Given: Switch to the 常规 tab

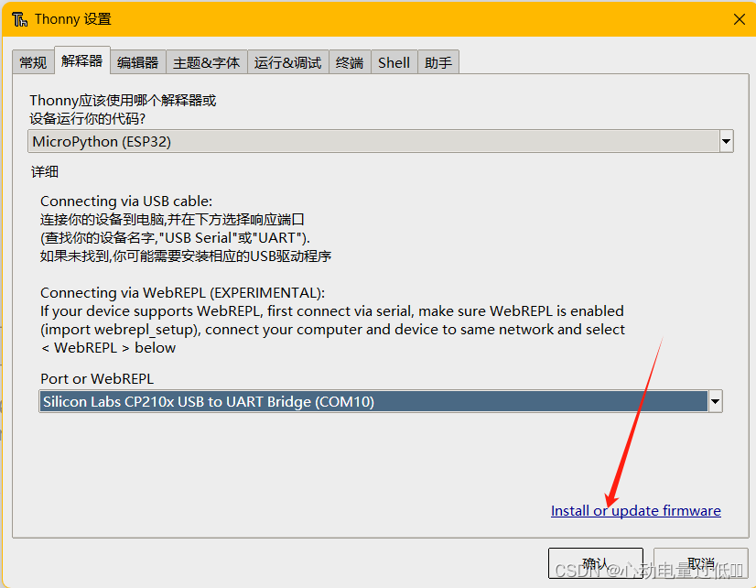Looking at the screenshot, I should (33, 62).
